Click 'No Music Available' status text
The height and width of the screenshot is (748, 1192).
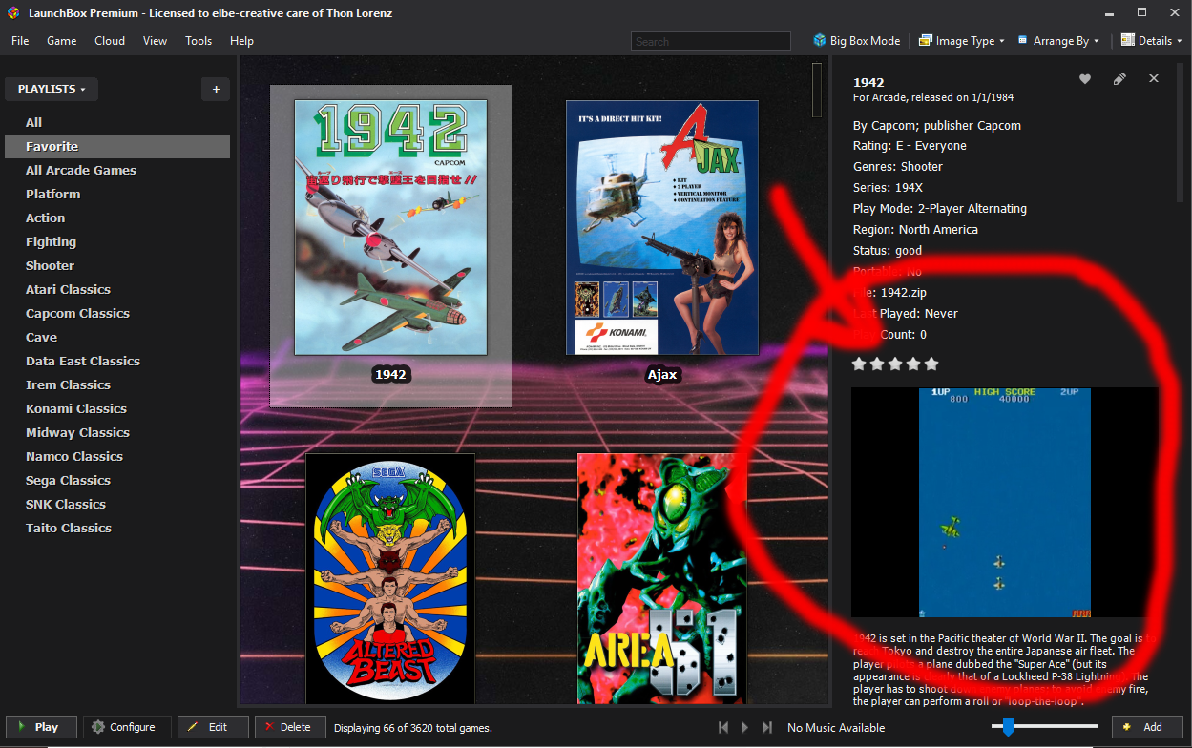coord(836,728)
